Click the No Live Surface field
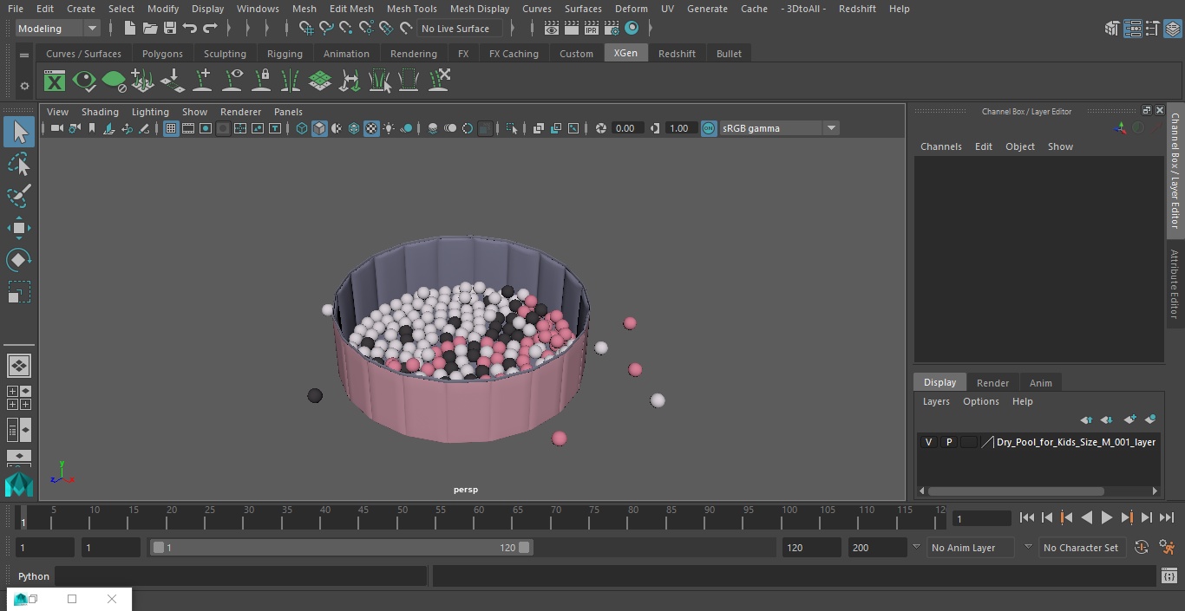The height and width of the screenshot is (611, 1185). tap(459, 29)
